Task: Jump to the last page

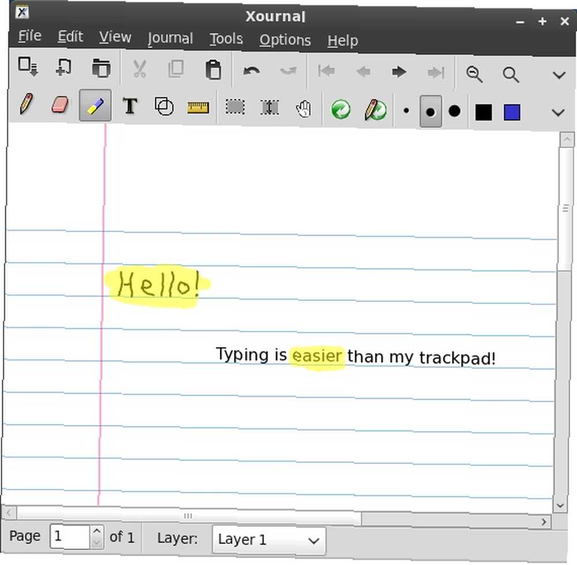Action: pyautogui.click(x=436, y=73)
